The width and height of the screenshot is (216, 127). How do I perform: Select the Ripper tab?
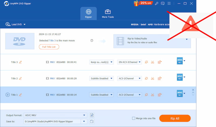pos(88,14)
